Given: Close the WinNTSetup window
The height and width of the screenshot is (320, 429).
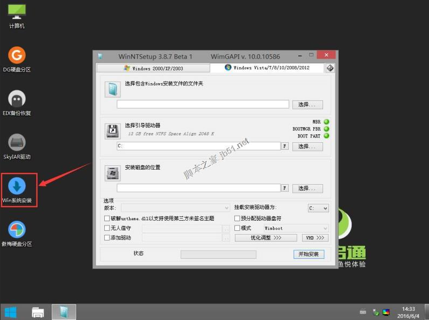Looking at the screenshot, I should click(x=326, y=55).
